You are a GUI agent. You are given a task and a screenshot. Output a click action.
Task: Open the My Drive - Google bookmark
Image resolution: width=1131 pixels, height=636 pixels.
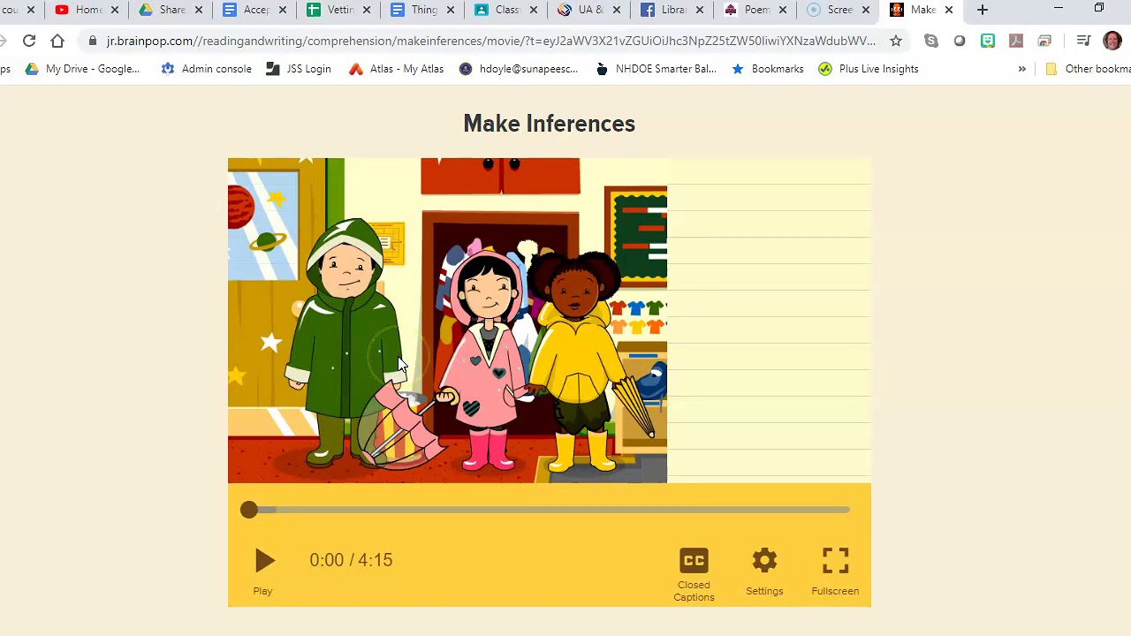[82, 69]
